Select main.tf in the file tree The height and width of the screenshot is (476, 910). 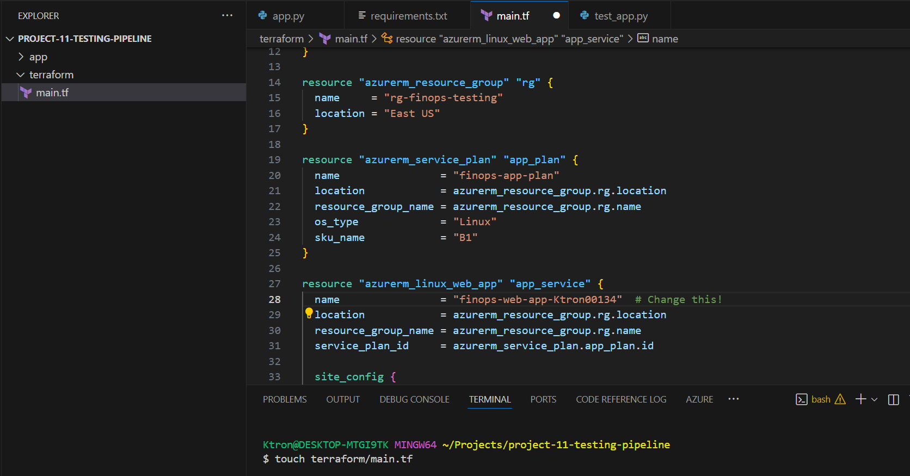click(x=52, y=93)
